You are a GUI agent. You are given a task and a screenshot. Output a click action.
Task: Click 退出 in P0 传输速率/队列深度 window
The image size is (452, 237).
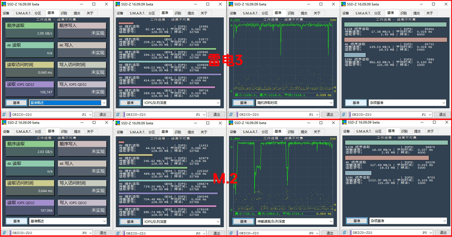tap(330, 233)
